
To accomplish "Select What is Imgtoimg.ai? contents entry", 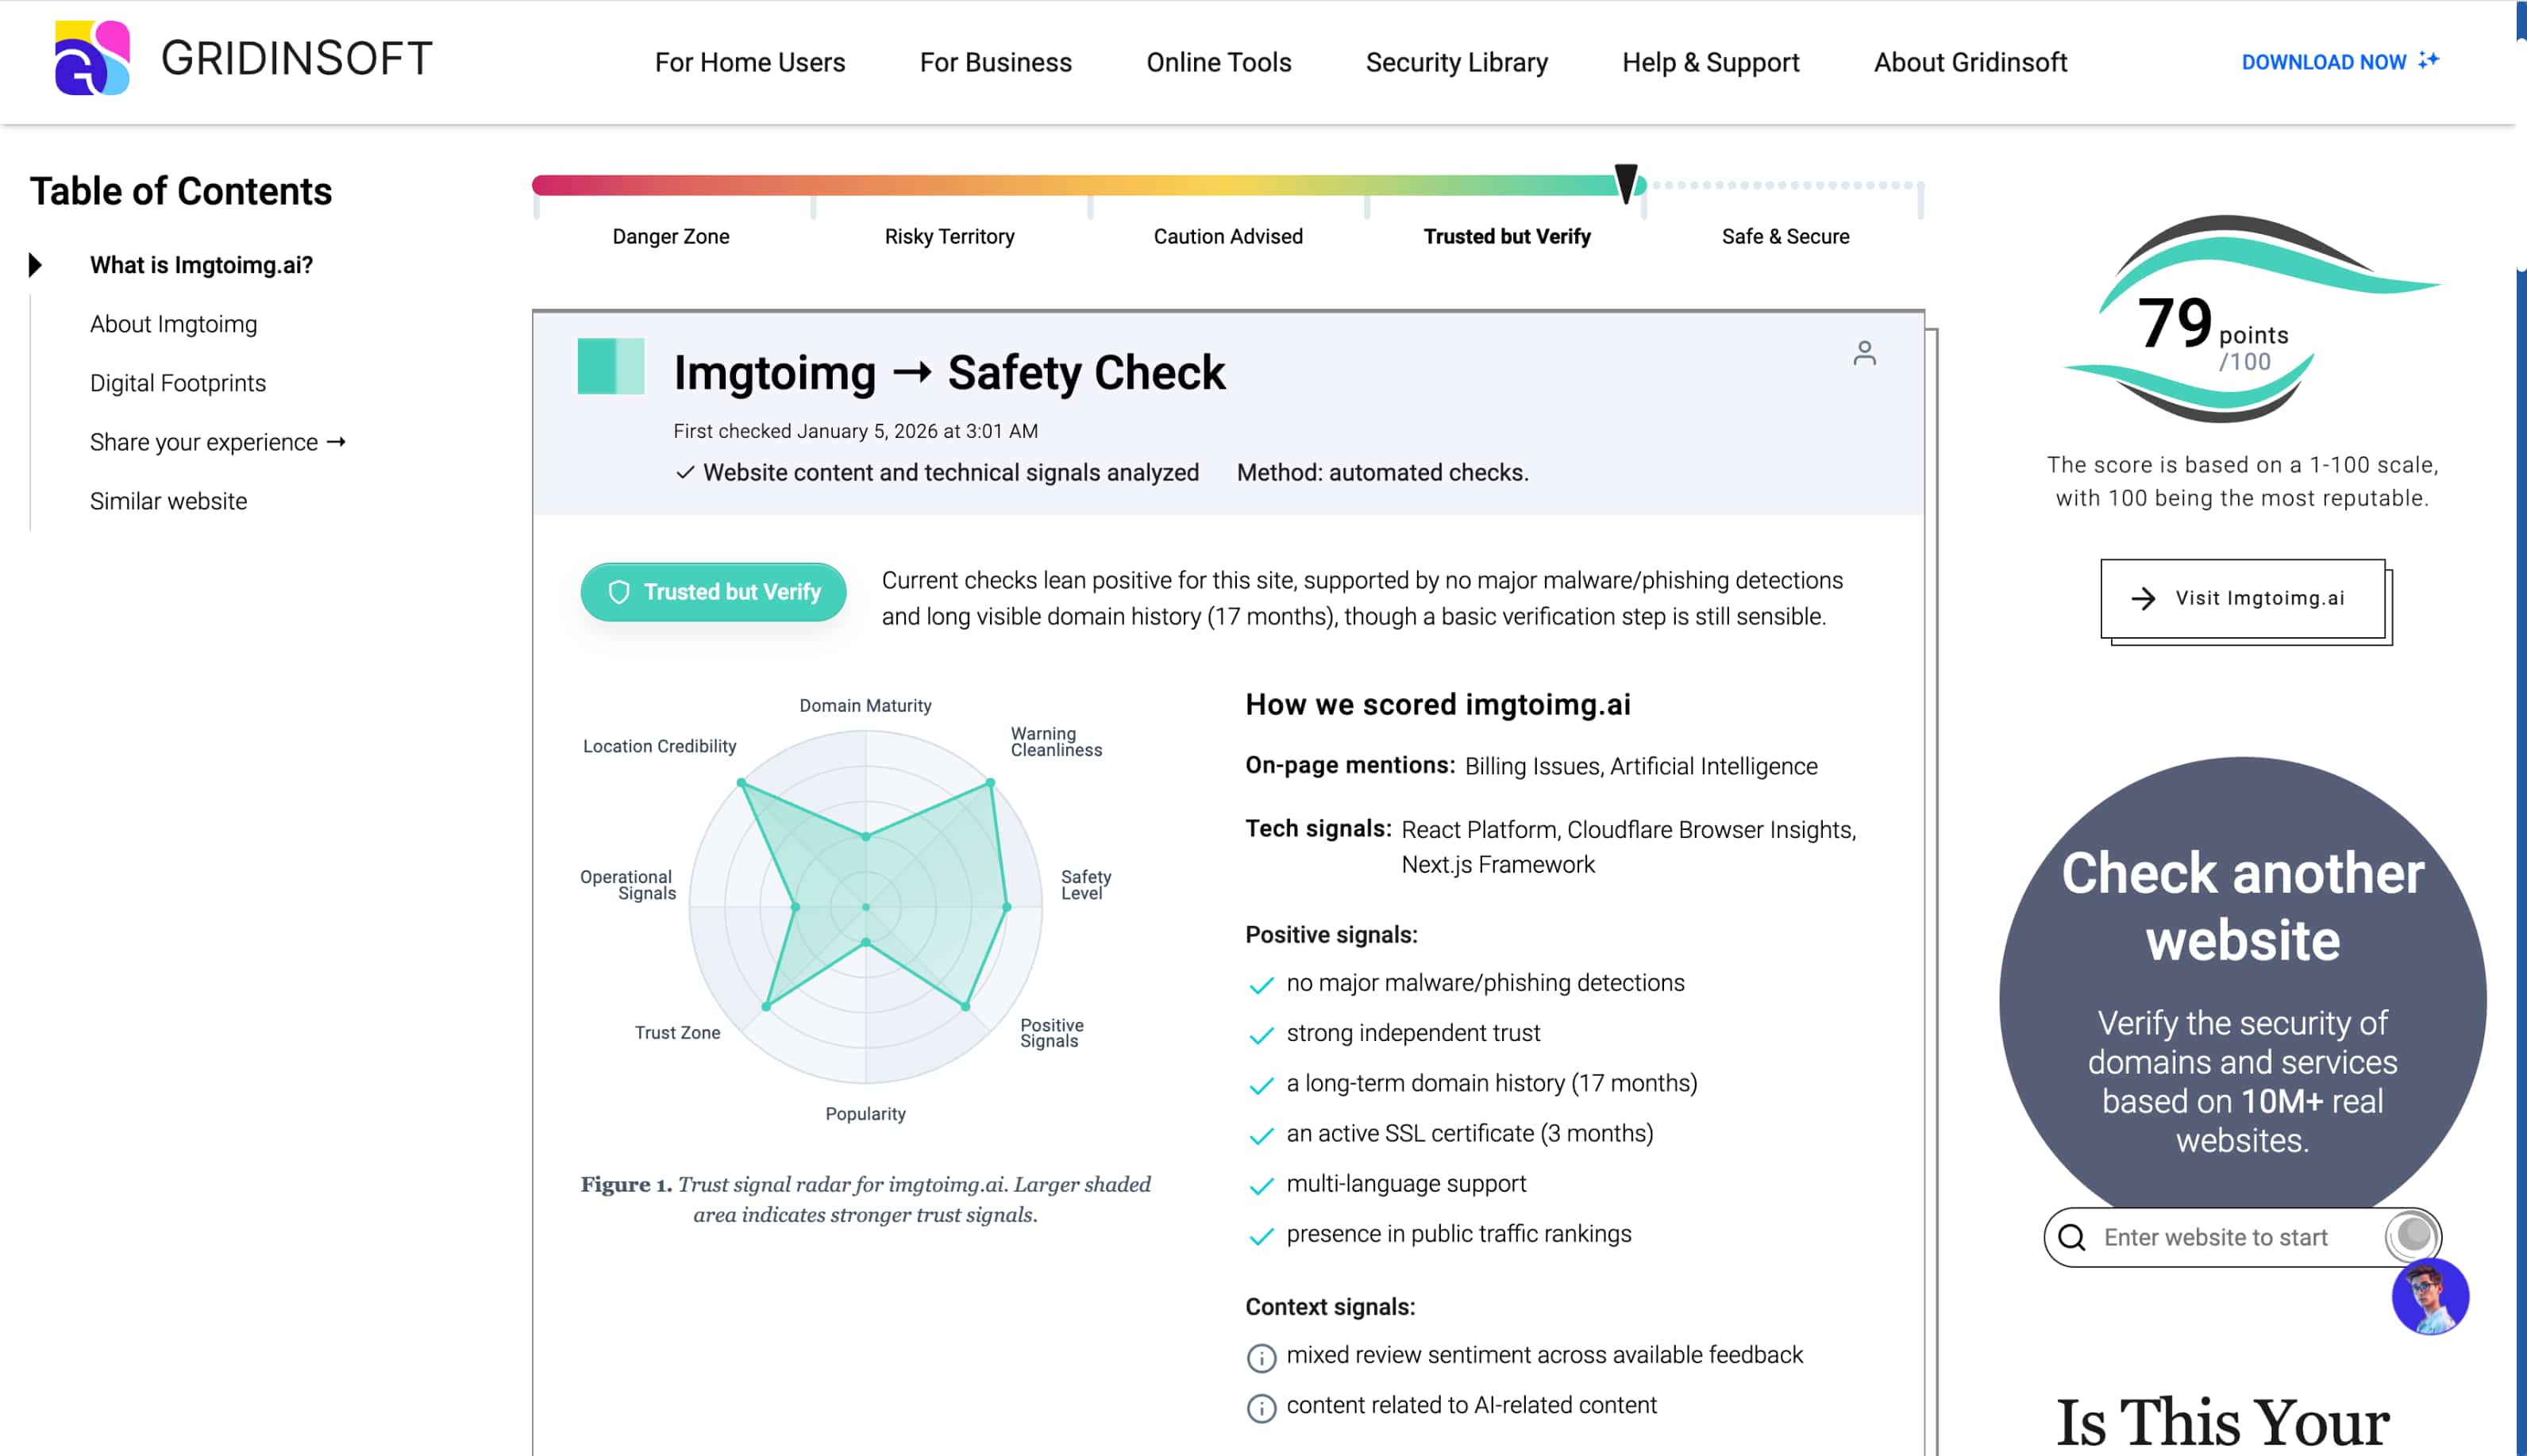I will coord(201,265).
